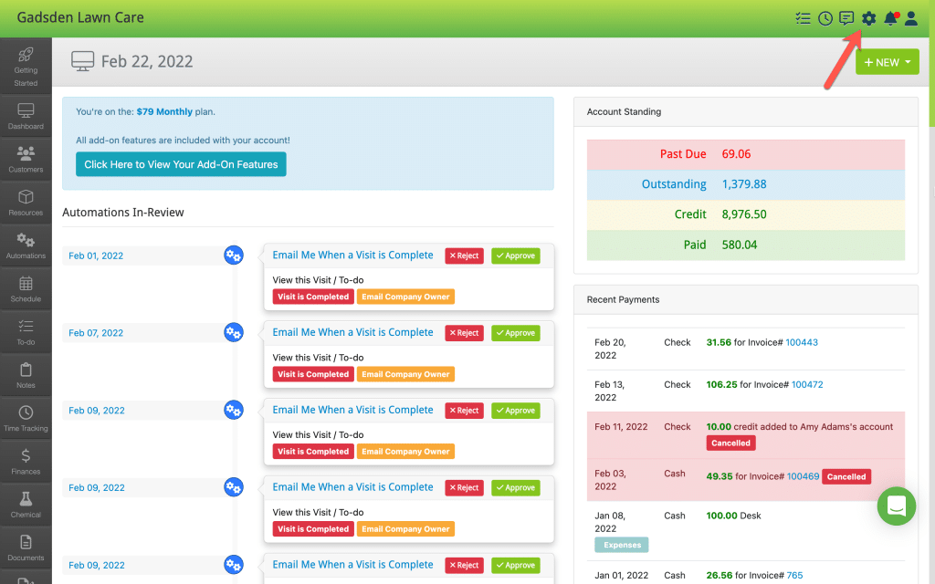Viewport: 935px width, 584px height.
Task: Select Finances in the sidebar
Action: 26,462
